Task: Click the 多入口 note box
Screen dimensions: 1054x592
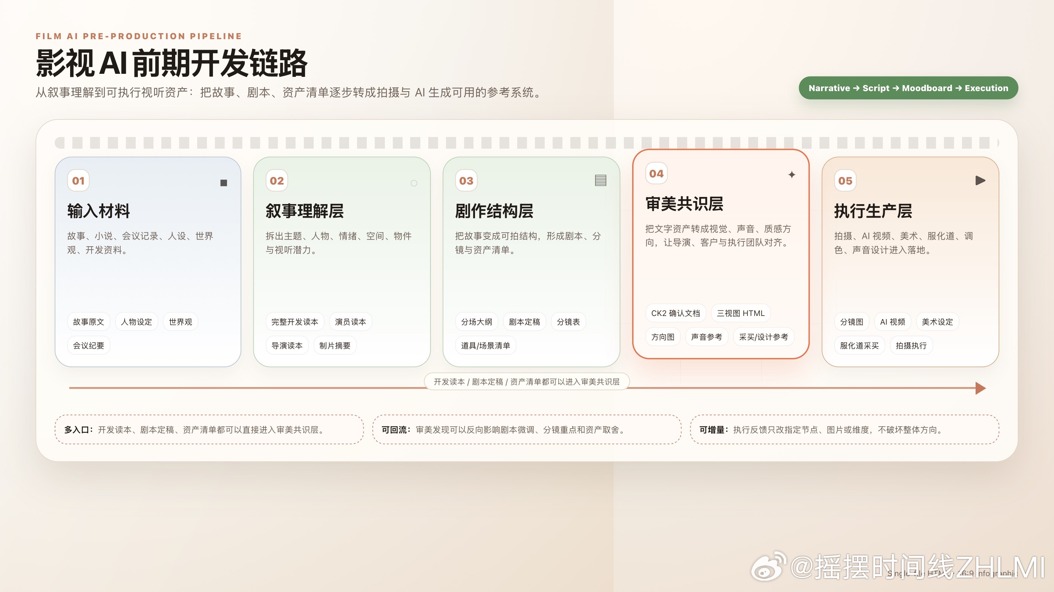Action: point(209,429)
